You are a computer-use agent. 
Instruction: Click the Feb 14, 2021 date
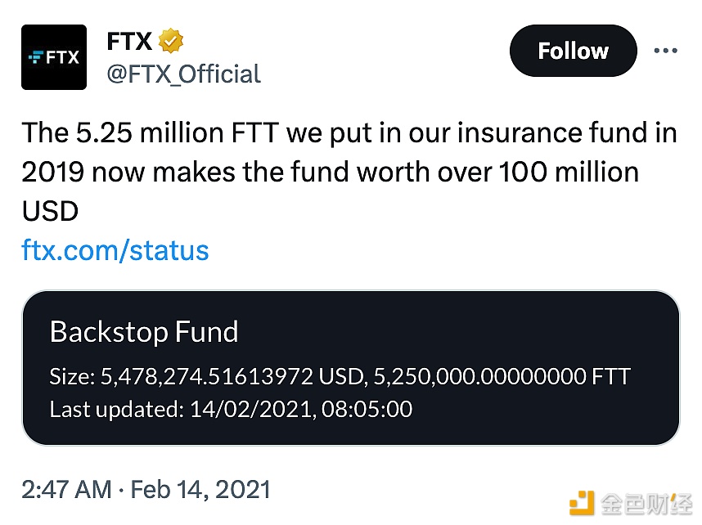pos(200,490)
